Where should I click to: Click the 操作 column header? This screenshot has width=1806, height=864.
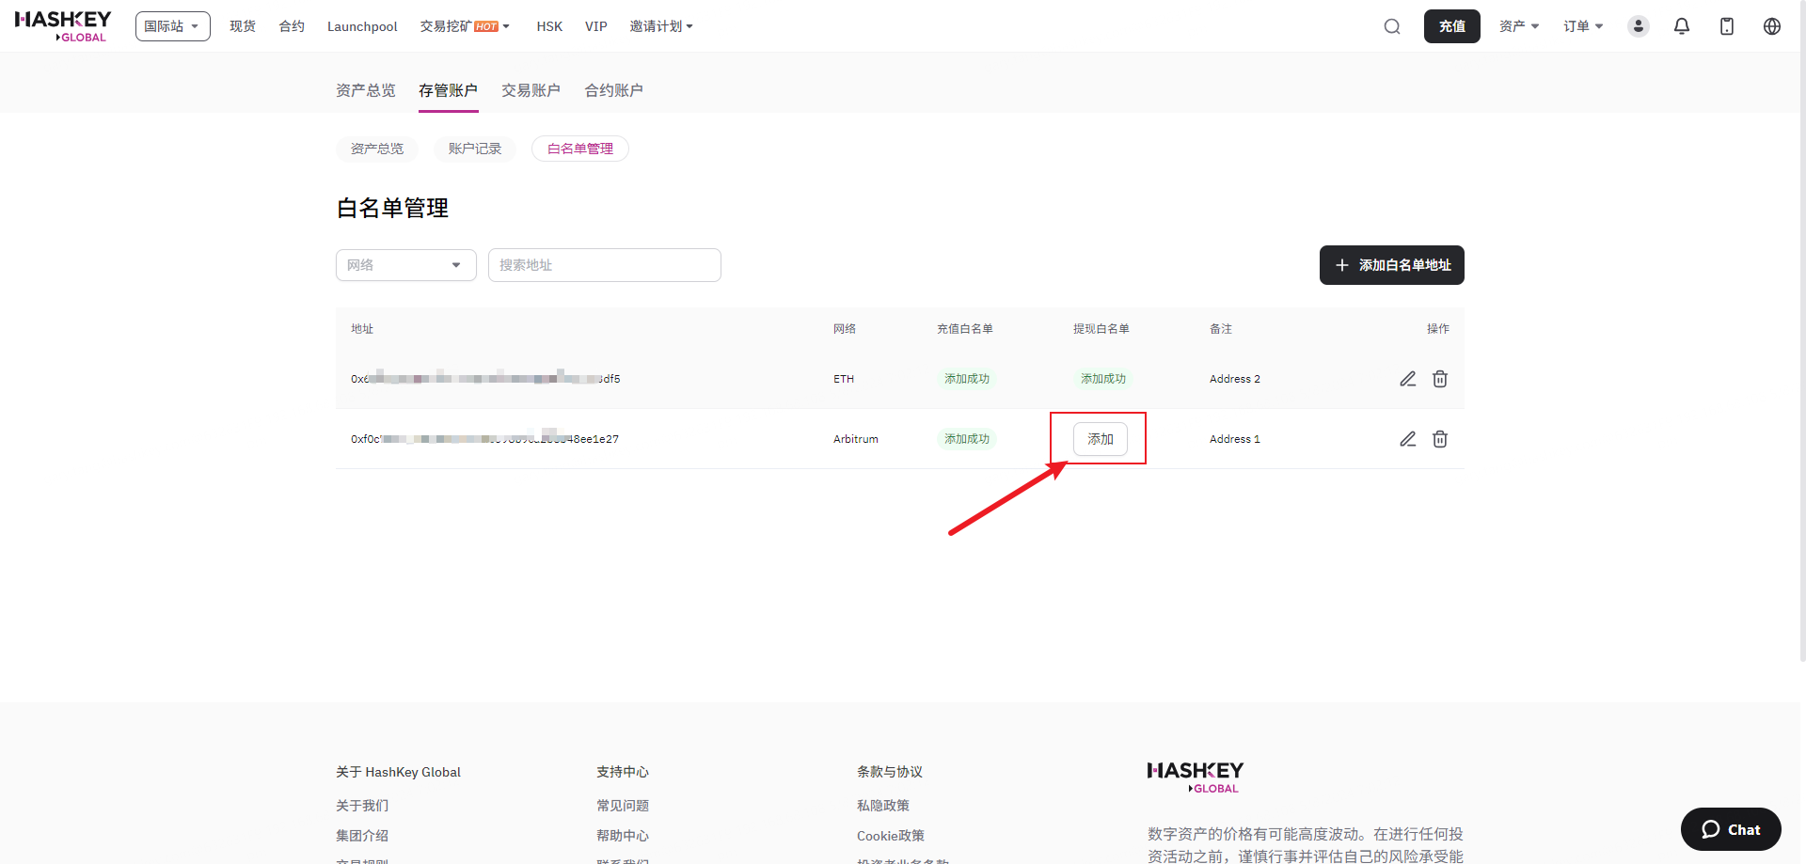tap(1438, 329)
